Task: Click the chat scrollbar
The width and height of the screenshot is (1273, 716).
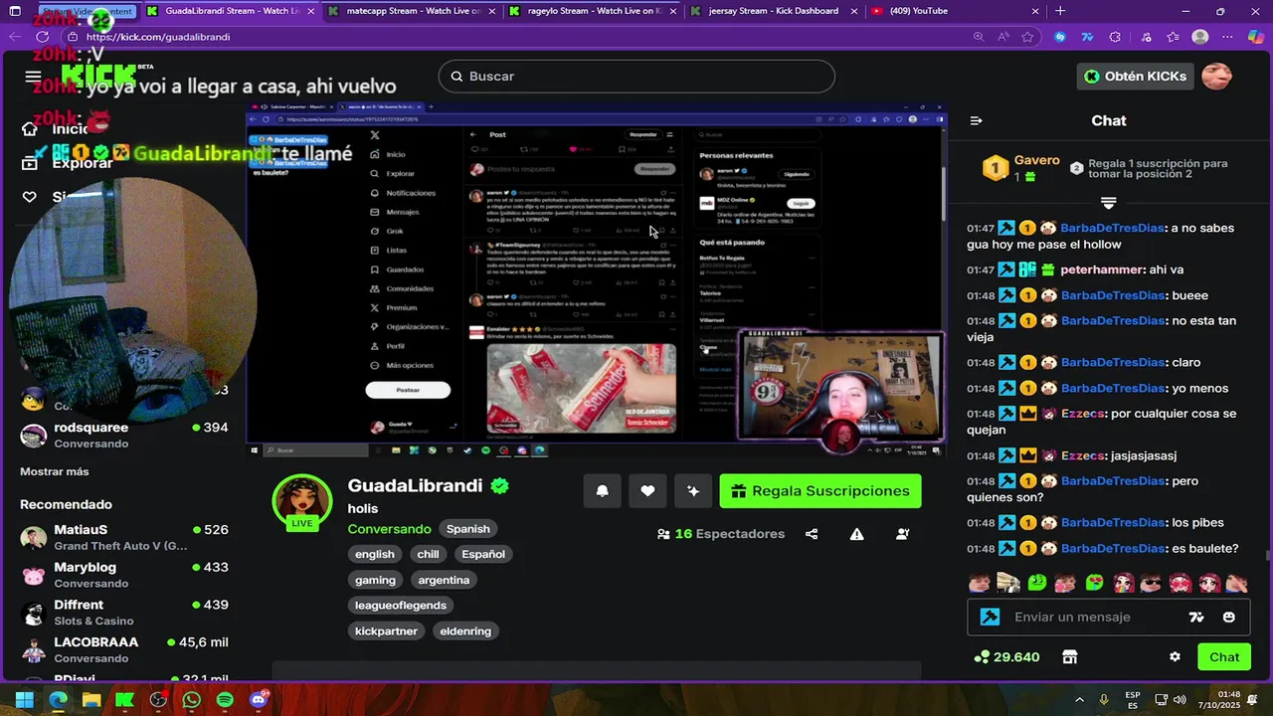Action: (x=1268, y=557)
